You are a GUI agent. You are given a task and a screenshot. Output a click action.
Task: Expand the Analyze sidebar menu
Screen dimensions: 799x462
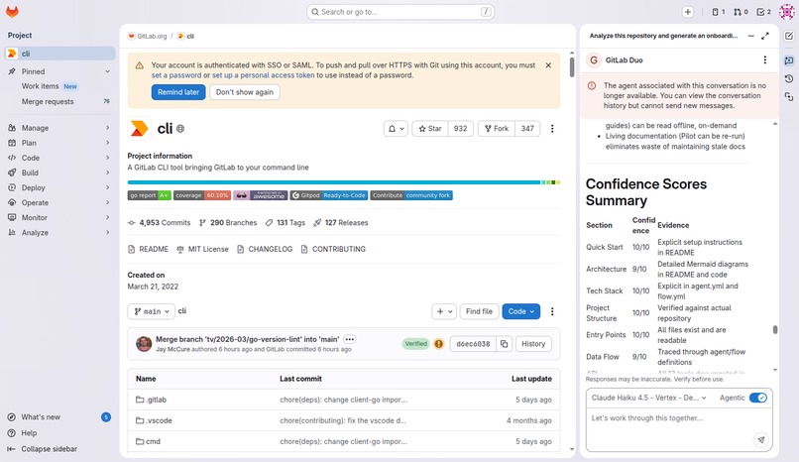click(59, 233)
